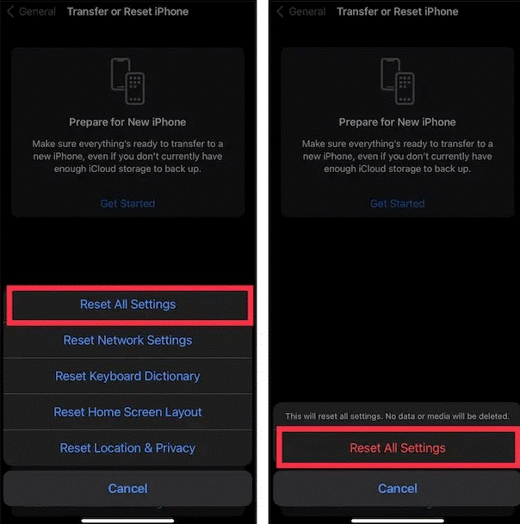This screenshot has width=520, height=524.
Task: Go back to General on right screen
Action: (x=307, y=12)
